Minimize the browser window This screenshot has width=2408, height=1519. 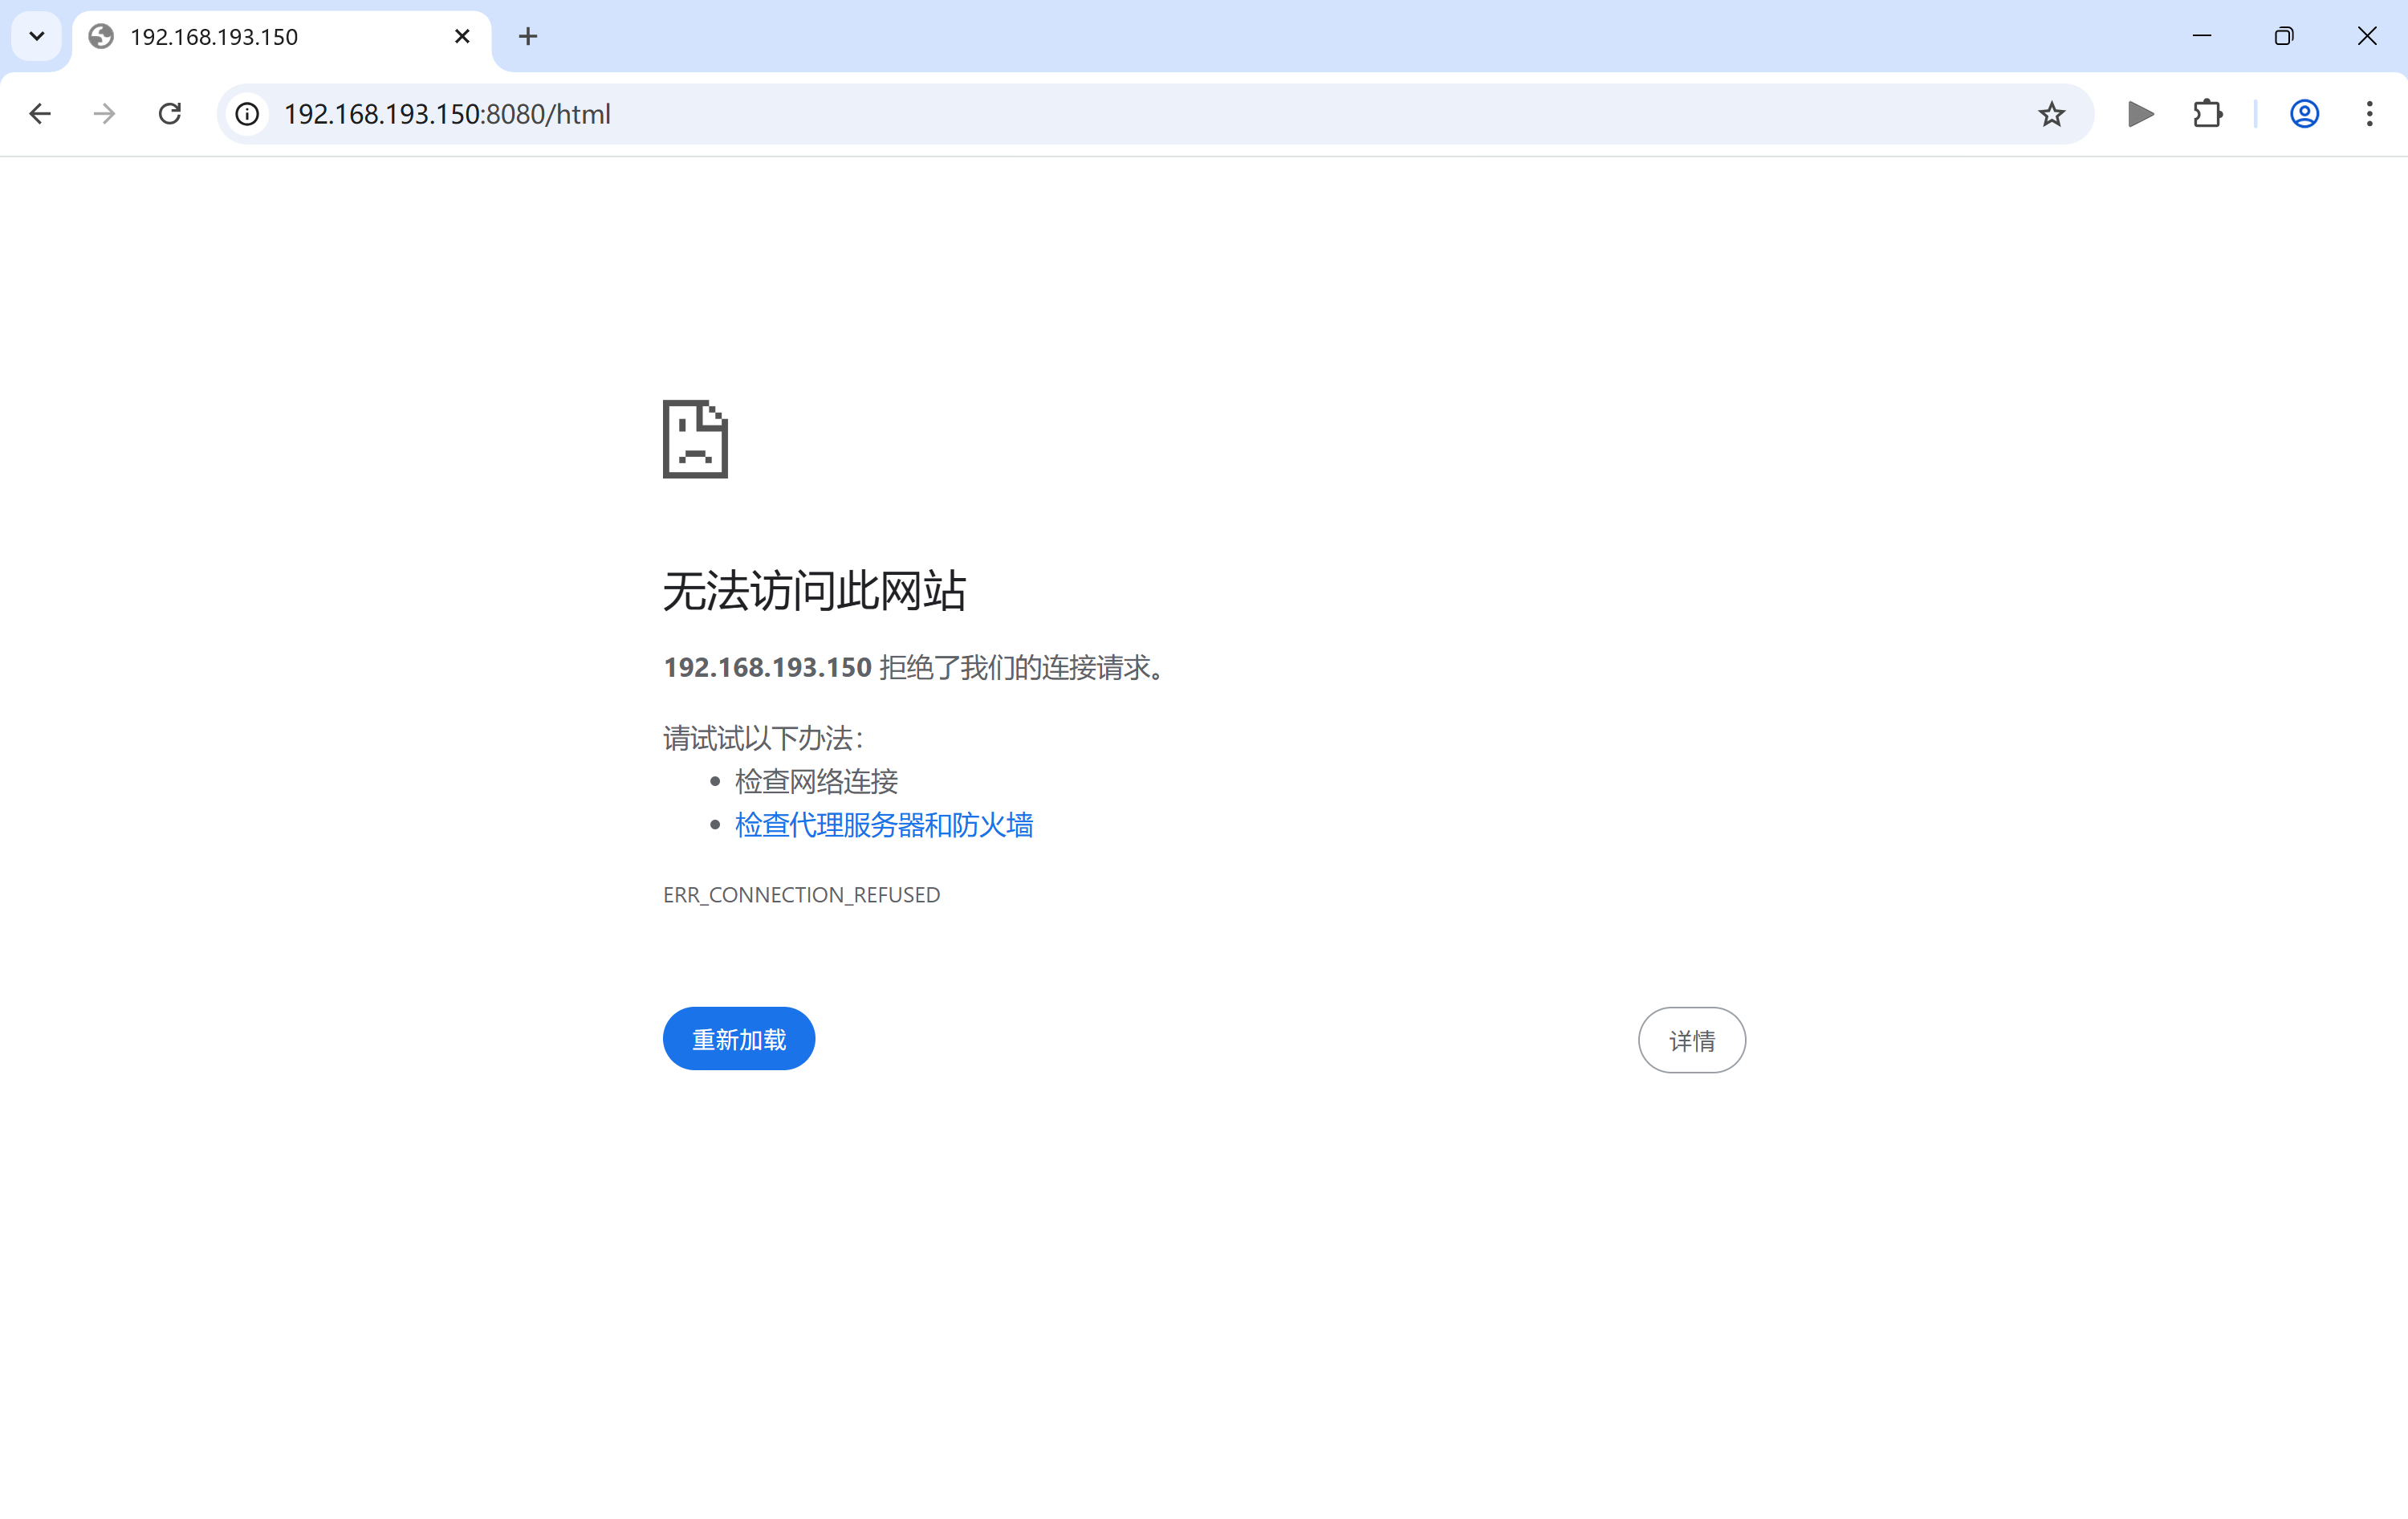coord(2201,37)
